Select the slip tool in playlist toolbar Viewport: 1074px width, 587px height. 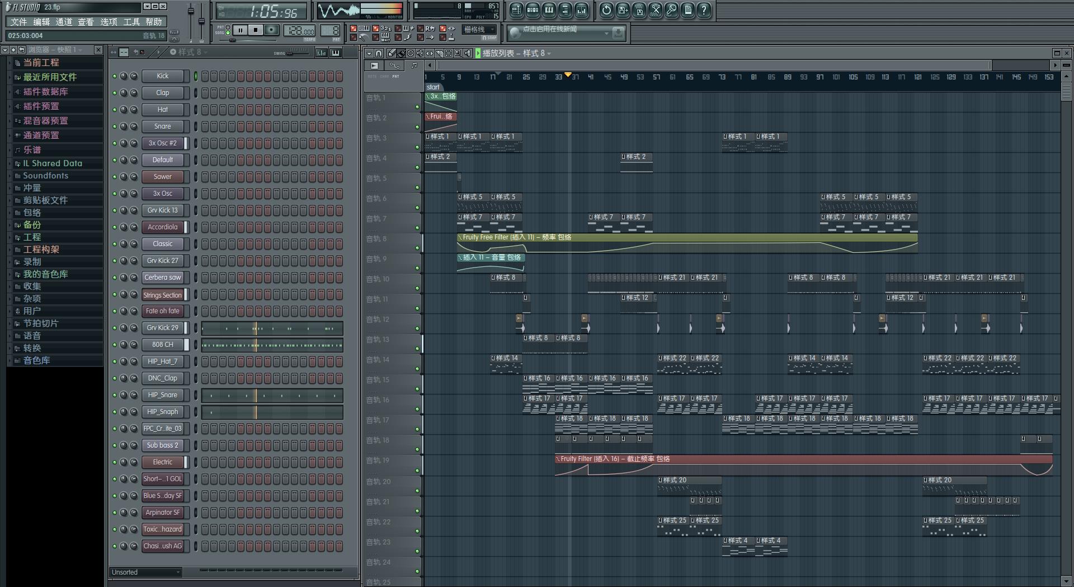point(430,53)
